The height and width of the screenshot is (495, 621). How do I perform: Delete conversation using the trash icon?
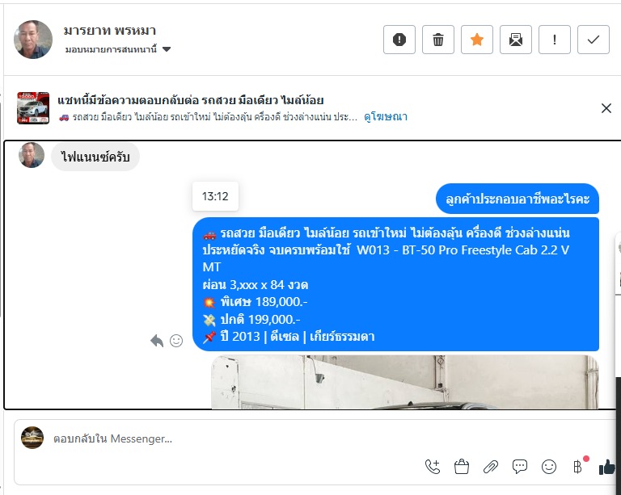click(438, 40)
